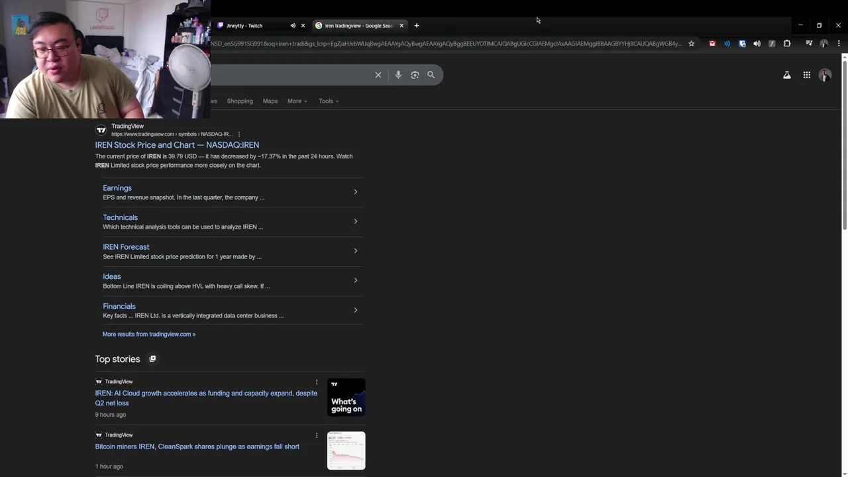The image size is (848, 477).
Task: Open IREN Stock Price and Chart link
Action: point(177,144)
